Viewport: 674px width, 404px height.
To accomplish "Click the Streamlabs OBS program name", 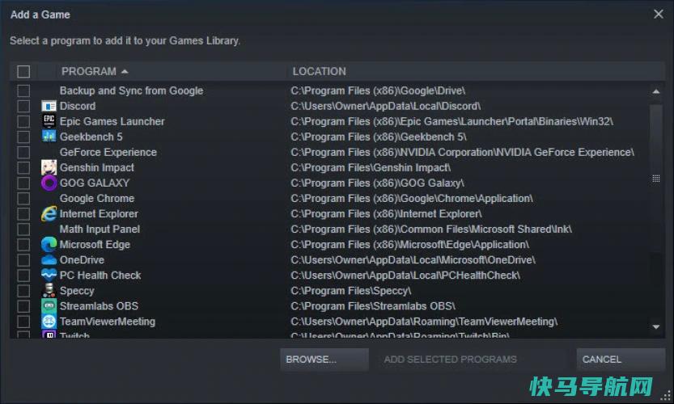I will point(99,306).
